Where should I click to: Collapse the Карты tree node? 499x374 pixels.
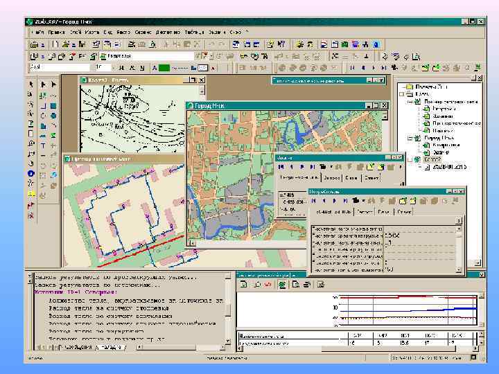[x=403, y=93]
